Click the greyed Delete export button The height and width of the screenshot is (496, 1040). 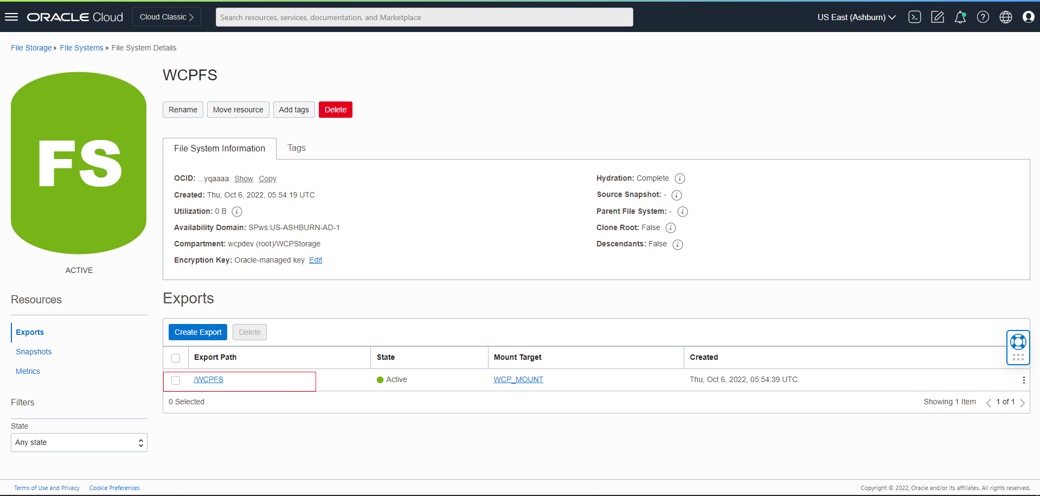[x=249, y=332]
